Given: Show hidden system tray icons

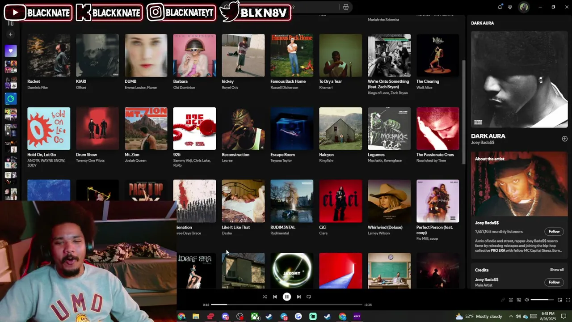Looking at the screenshot, I should [x=511, y=316].
